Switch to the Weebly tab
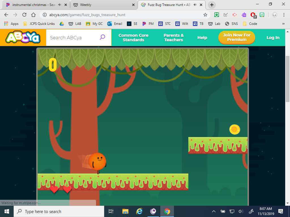290x217 pixels. pos(104,5)
